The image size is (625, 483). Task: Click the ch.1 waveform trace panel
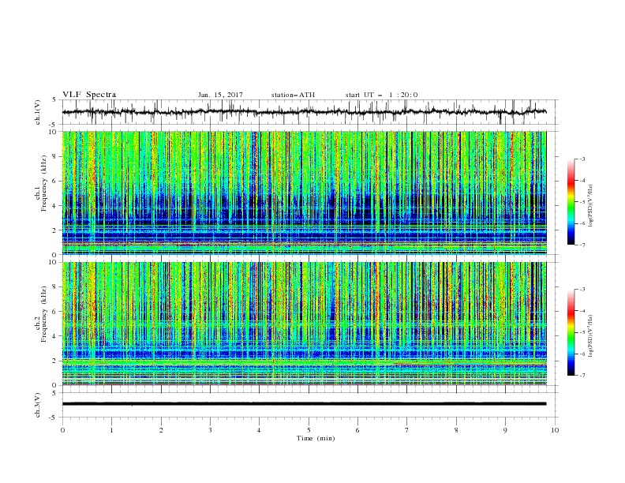tap(310, 112)
